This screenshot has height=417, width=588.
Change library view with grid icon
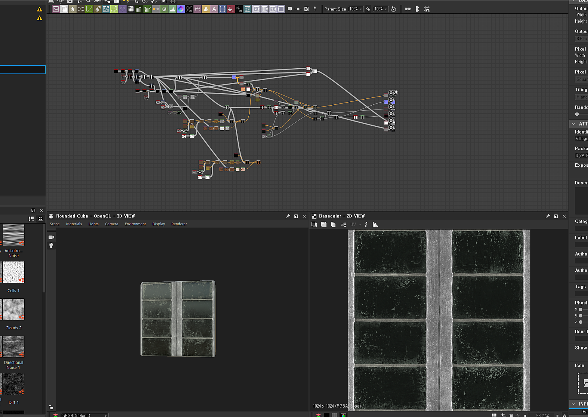(x=31, y=219)
